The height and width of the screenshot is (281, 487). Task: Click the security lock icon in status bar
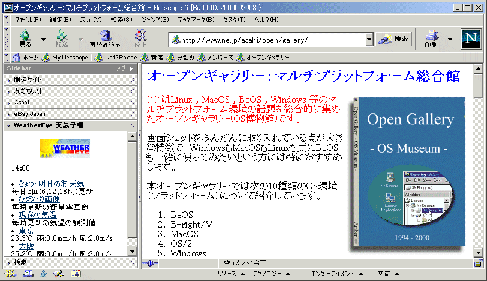pyautogui.click(x=479, y=263)
